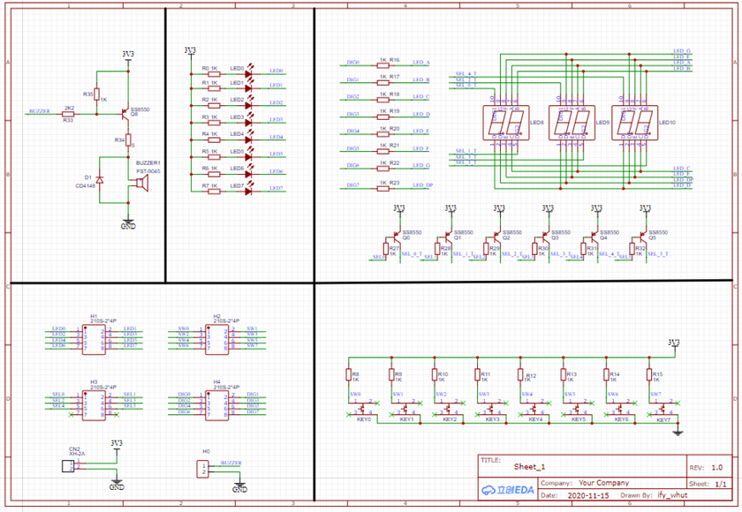Select the BUZZER1 speaker symbol
This screenshot has height=512, width=742.
point(138,183)
